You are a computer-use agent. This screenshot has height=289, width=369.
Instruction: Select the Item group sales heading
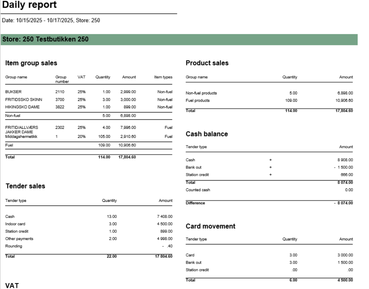coord(31,63)
